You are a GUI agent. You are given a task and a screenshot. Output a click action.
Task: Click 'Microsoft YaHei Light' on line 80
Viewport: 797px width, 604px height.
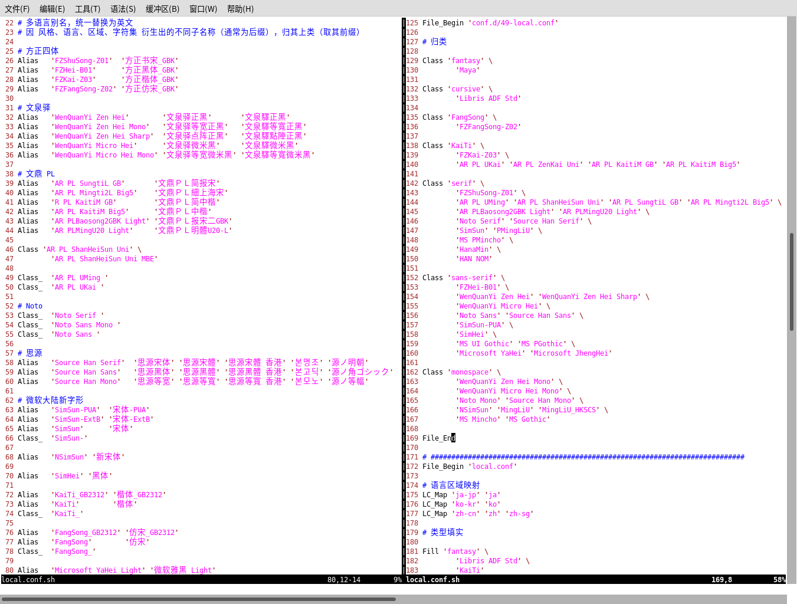click(99, 570)
